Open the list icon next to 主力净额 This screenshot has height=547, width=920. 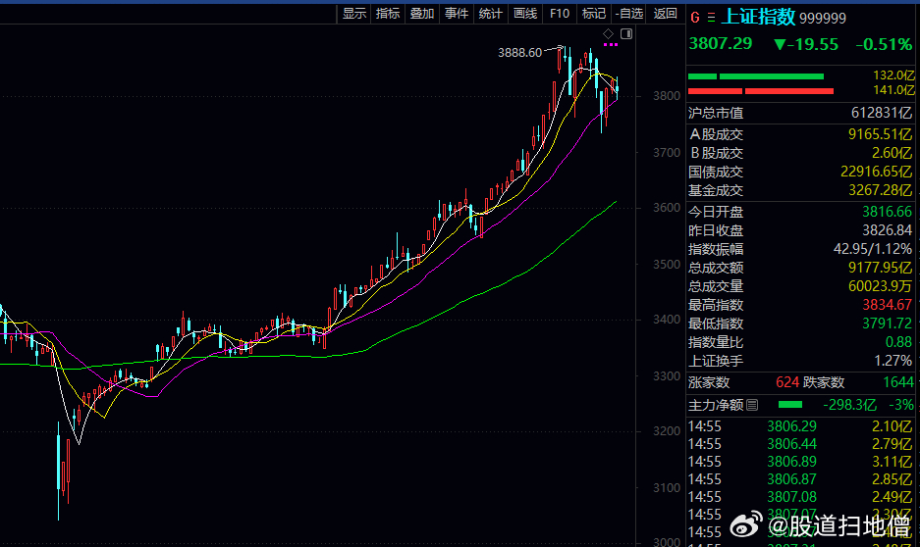tap(752, 405)
